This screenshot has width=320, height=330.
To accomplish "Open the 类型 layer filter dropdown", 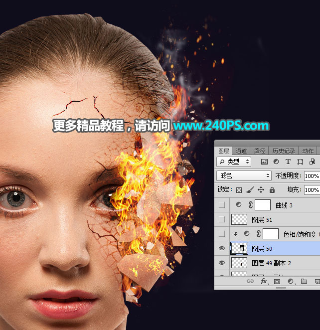I will point(234,162).
